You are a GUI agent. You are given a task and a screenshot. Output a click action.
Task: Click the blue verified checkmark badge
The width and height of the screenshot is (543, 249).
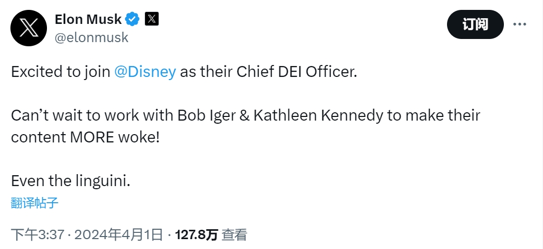pyautogui.click(x=132, y=20)
